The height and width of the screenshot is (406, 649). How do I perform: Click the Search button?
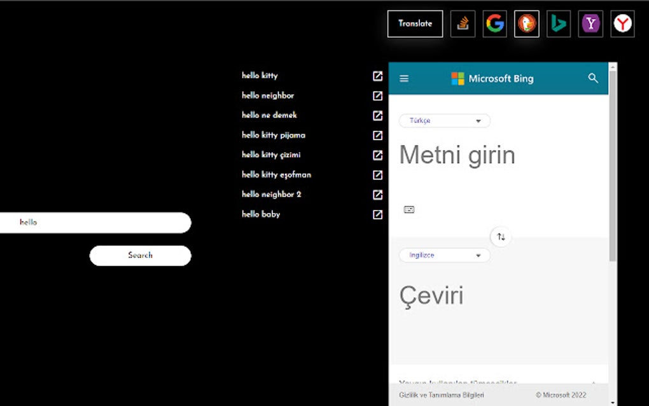coord(141,255)
